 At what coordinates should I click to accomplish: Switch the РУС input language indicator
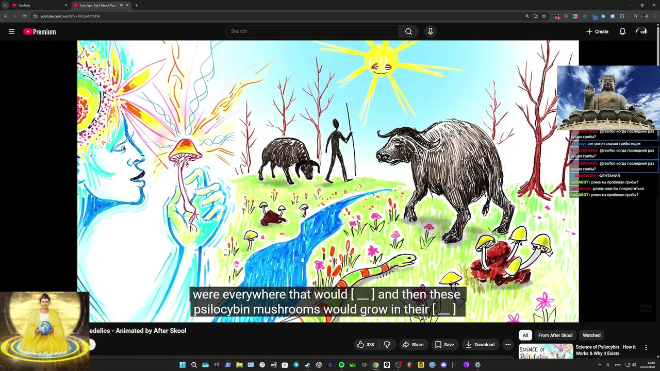click(x=618, y=365)
